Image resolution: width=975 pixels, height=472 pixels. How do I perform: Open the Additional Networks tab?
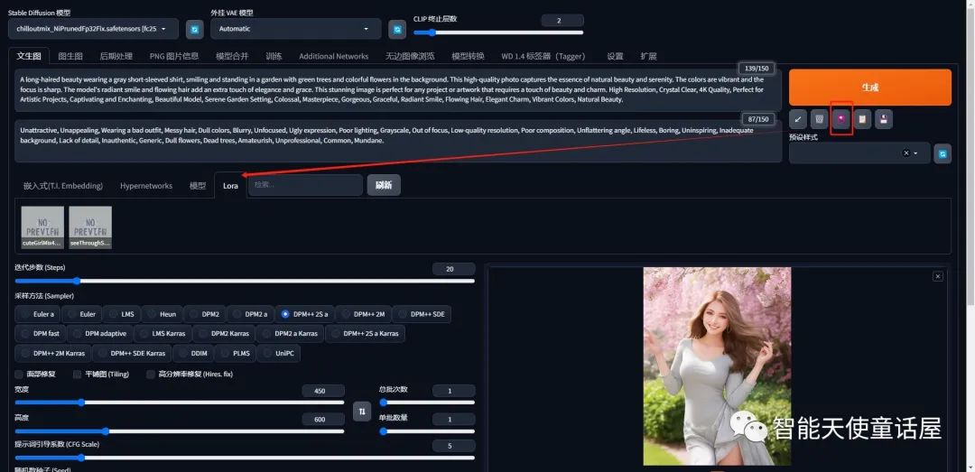(333, 56)
